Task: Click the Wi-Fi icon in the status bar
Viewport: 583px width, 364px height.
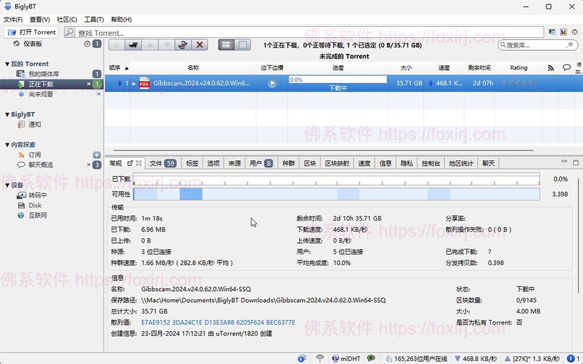Action: point(319,358)
